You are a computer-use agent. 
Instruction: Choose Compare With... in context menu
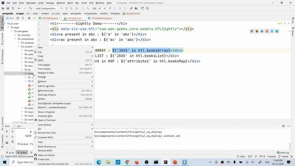tap(64, 137)
